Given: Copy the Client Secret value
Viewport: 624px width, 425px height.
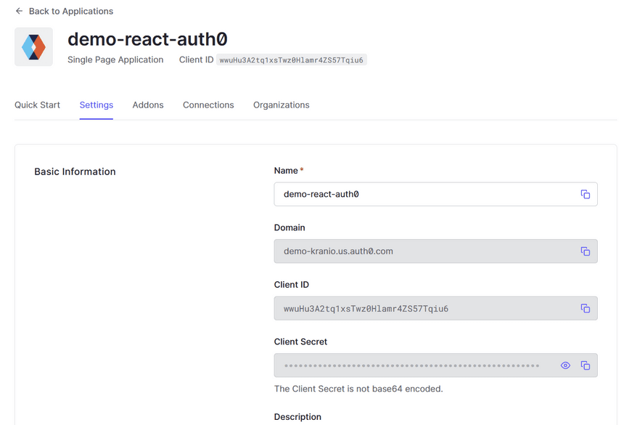Looking at the screenshot, I should 585,365.
